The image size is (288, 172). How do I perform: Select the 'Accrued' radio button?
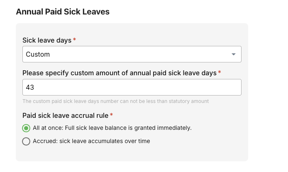[26, 141]
